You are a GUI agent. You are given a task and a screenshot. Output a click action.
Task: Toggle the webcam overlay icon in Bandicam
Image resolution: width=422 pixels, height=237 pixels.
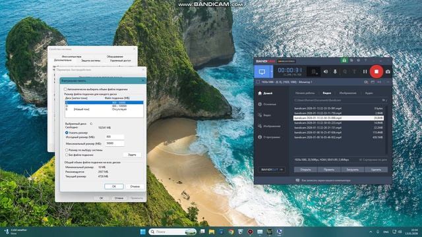(314, 72)
